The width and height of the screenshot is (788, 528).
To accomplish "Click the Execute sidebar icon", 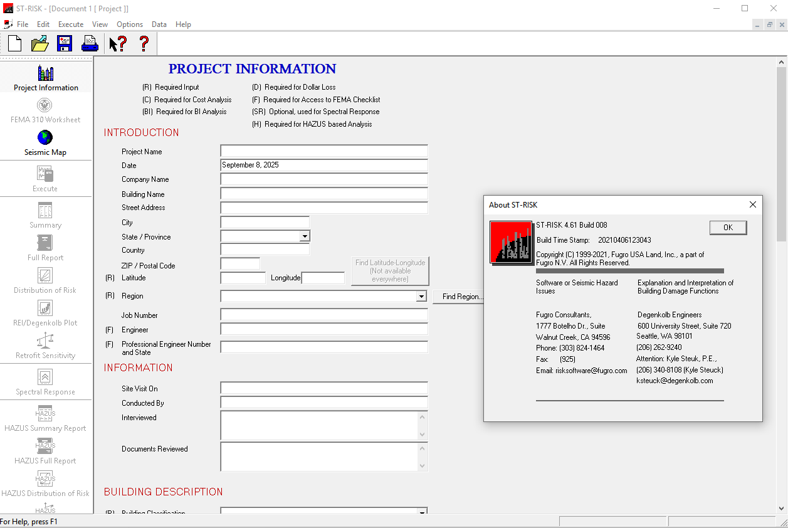I will click(45, 174).
